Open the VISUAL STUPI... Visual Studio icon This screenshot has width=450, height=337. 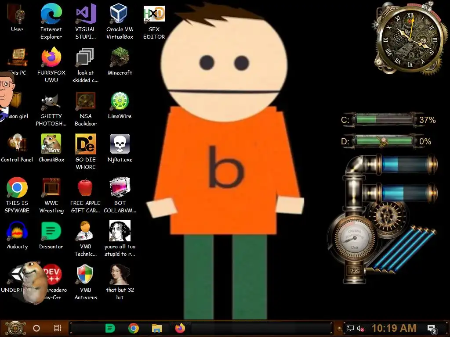coord(86,22)
